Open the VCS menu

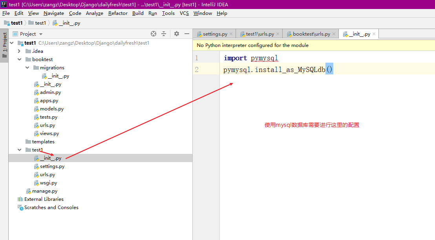(184, 13)
